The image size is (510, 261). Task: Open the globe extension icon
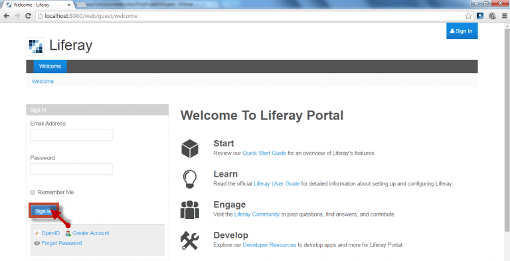[492, 16]
